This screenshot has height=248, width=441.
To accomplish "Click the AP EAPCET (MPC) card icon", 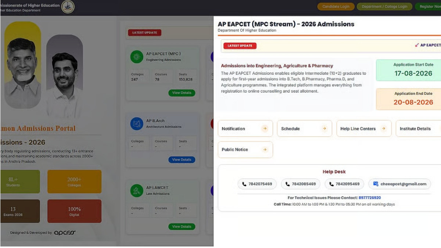I will 137,57.
